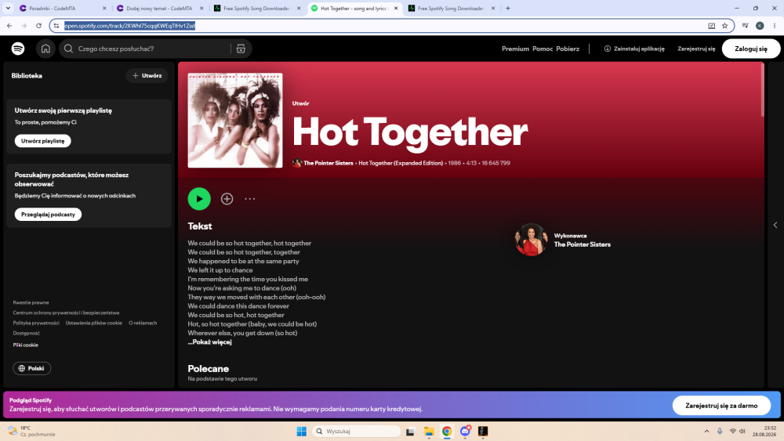Image resolution: width=784 pixels, height=441 pixels.
Task: Open Premium menu item
Action: [515, 49]
